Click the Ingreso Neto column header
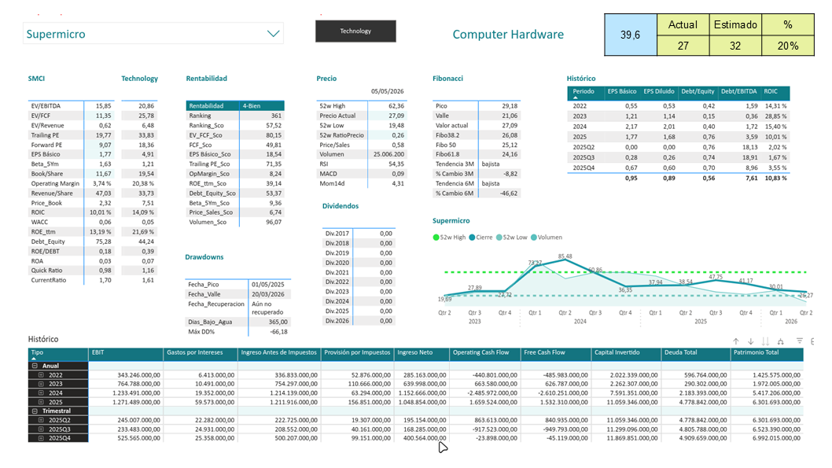The image size is (832, 468). point(415,352)
